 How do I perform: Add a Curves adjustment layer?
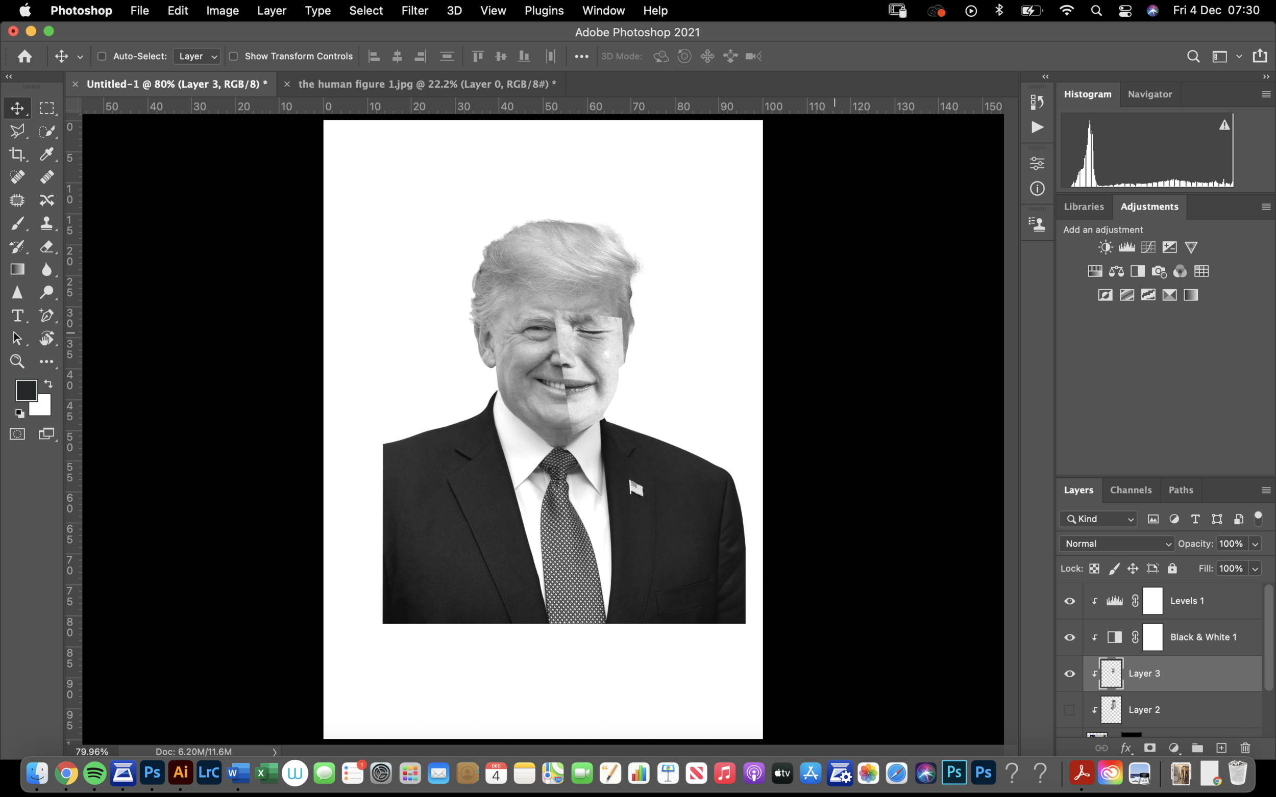click(1148, 247)
